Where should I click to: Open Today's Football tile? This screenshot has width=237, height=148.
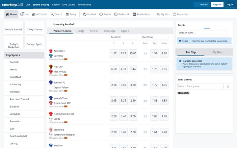pyautogui.click(x=13, y=28)
